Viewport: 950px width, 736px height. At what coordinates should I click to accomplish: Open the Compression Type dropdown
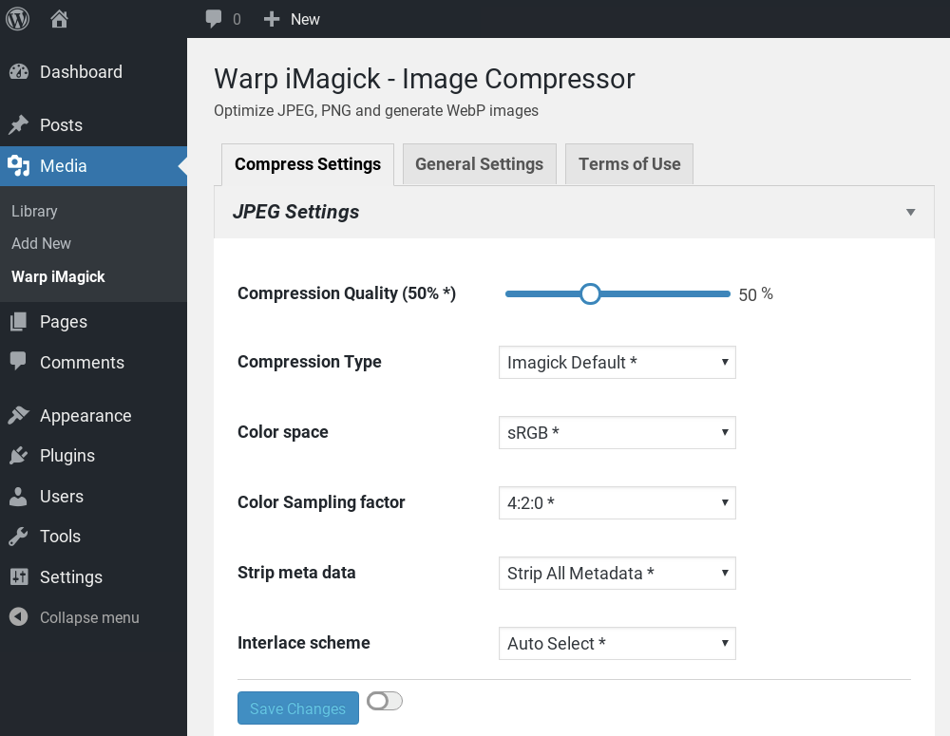pos(617,362)
